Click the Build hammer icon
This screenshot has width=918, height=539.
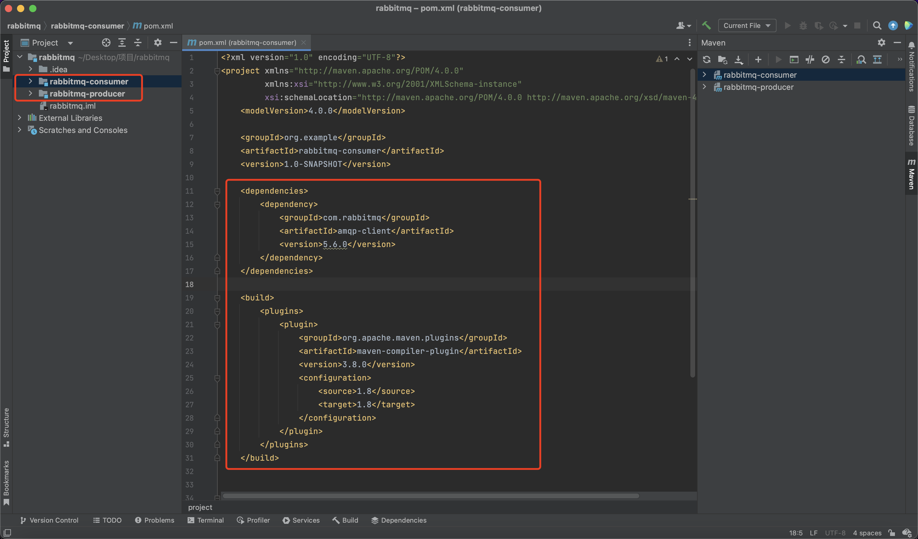[x=706, y=25]
